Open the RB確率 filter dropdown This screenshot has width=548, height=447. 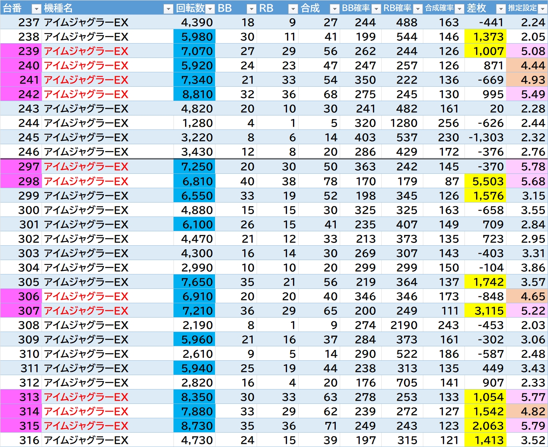pyautogui.click(x=418, y=8)
